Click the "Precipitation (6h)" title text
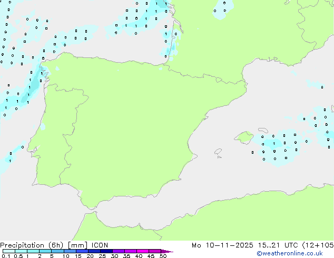334x258 pixels. click(32, 245)
